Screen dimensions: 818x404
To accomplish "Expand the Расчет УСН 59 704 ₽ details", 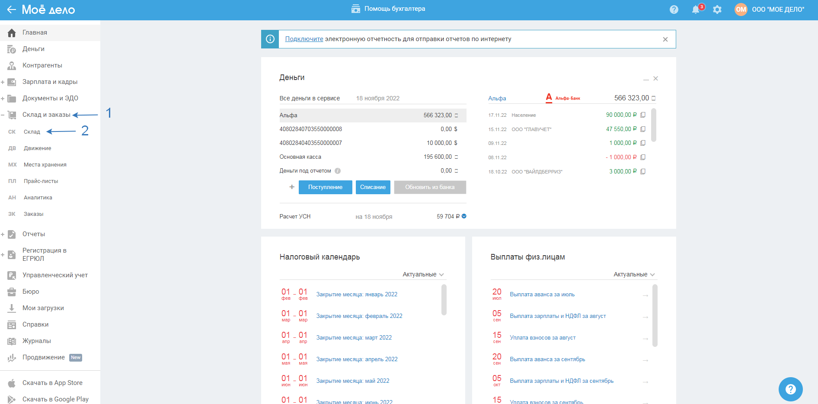I will coord(464,216).
